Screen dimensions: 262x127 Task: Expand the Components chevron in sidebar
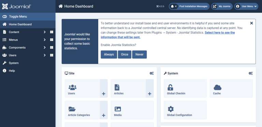coord(45,47)
